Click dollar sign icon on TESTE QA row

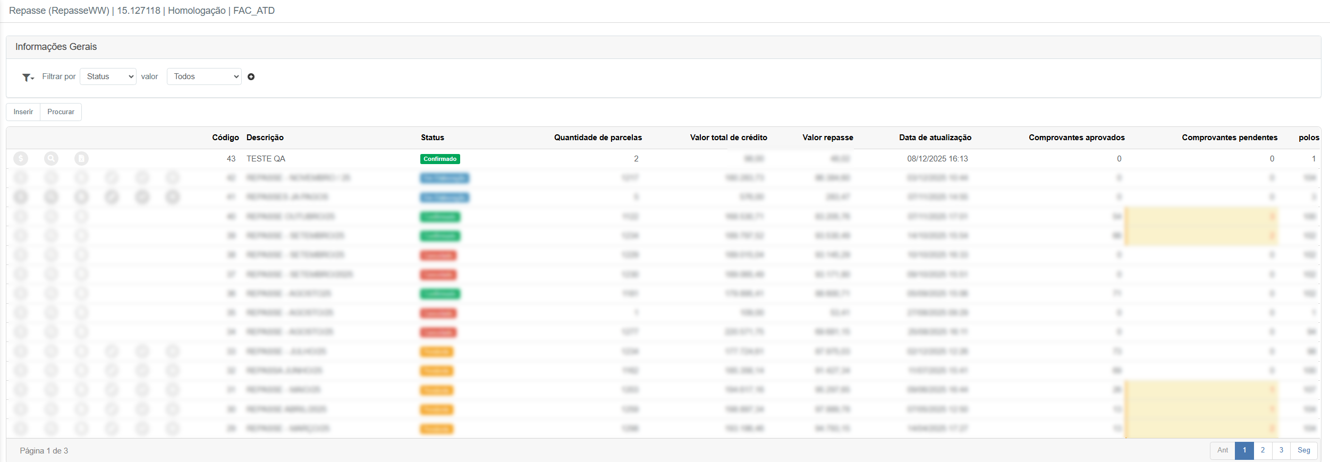pos(21,159)
